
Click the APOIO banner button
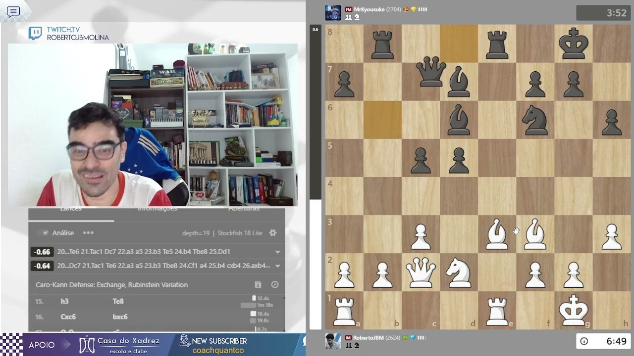pos(42,345)
